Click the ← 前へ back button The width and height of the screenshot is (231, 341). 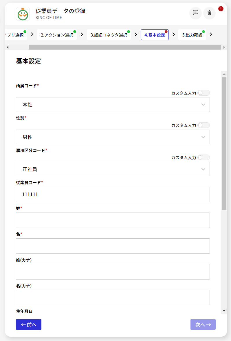[x=29, y=324]
